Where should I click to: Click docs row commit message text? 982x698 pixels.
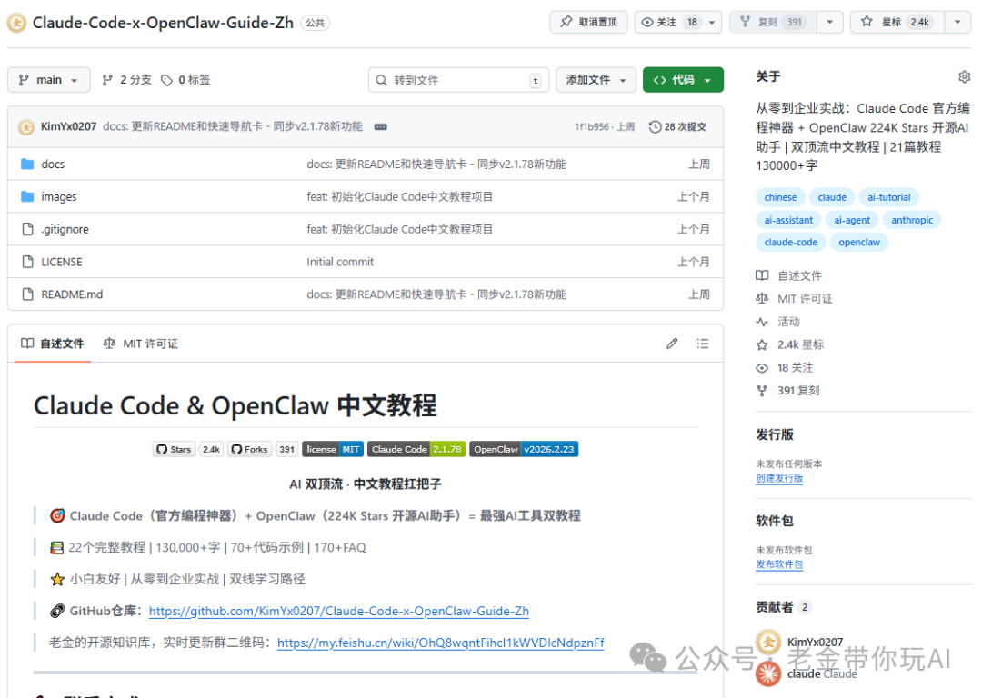(x=436, y=164)
